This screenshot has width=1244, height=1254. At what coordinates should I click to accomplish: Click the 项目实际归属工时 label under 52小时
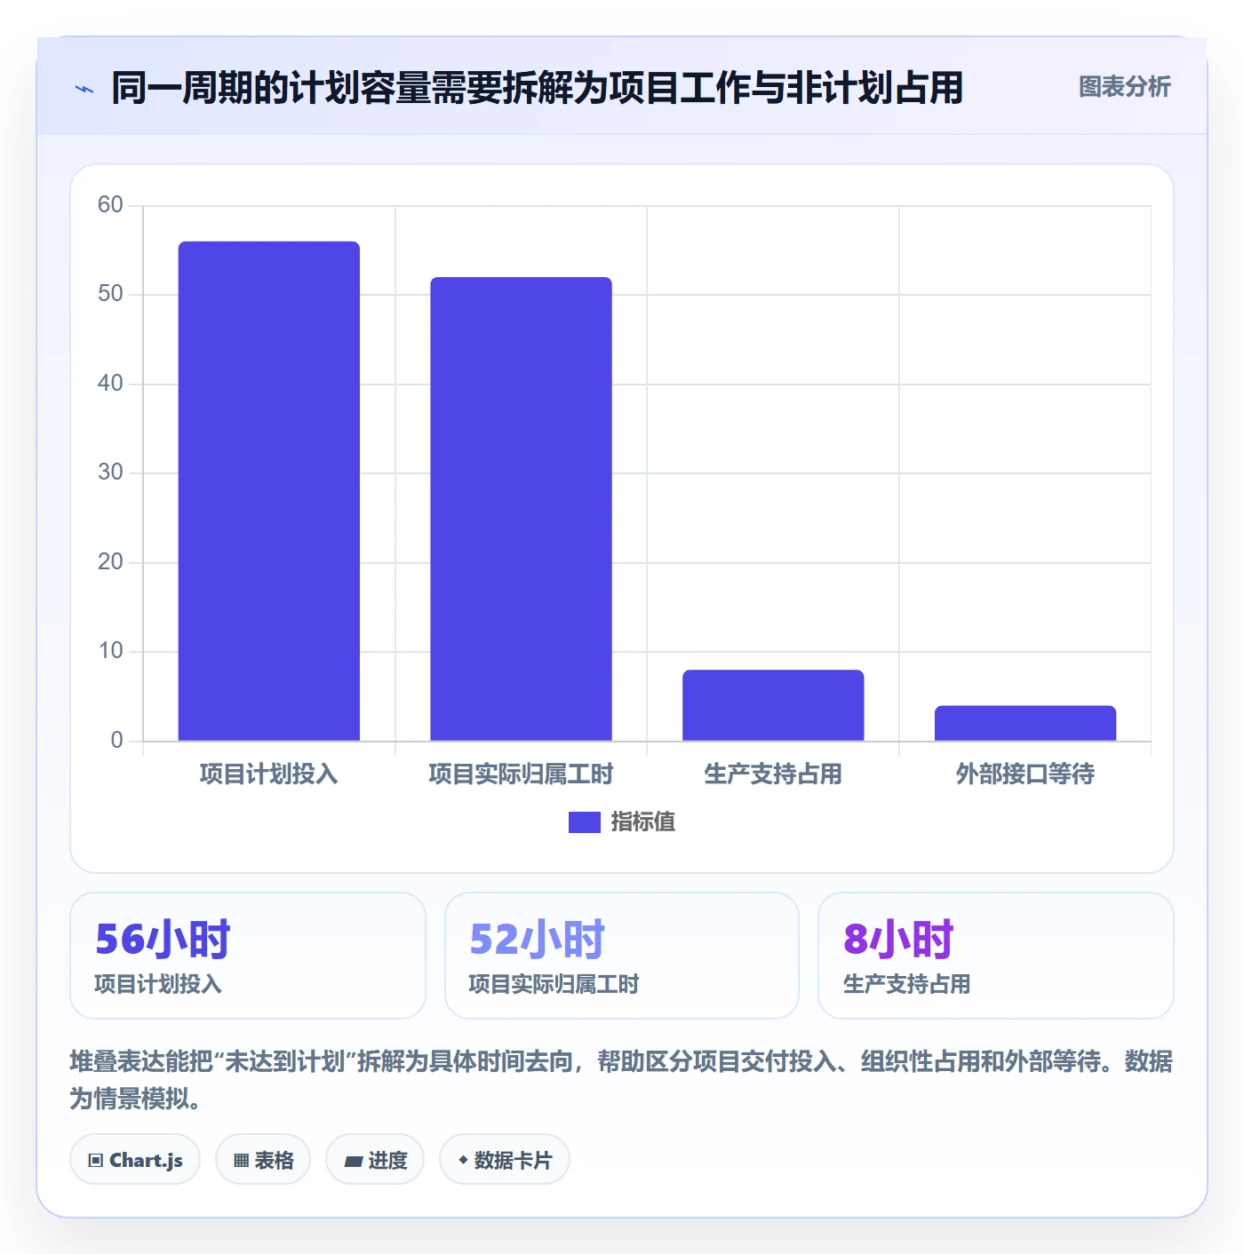pyautogui.click(x=554, y=984)
